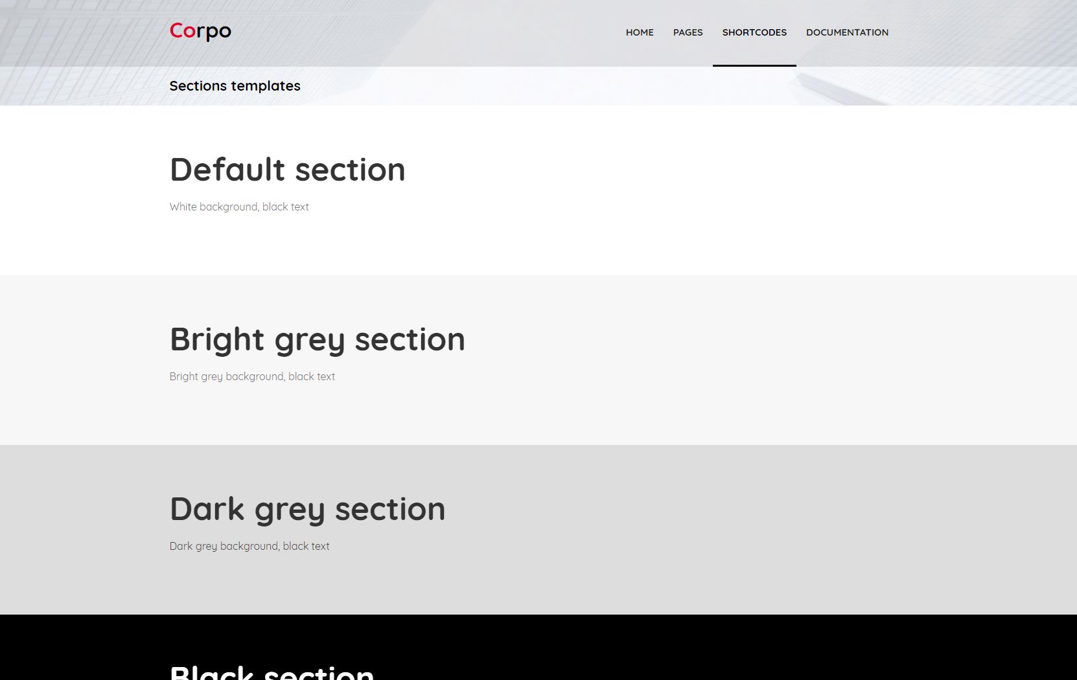Image resolution: width=1077 pixels, height=680 pixels.
Task: Select the "White background, black text" paragraph
Action: click(x=239, y=207)
